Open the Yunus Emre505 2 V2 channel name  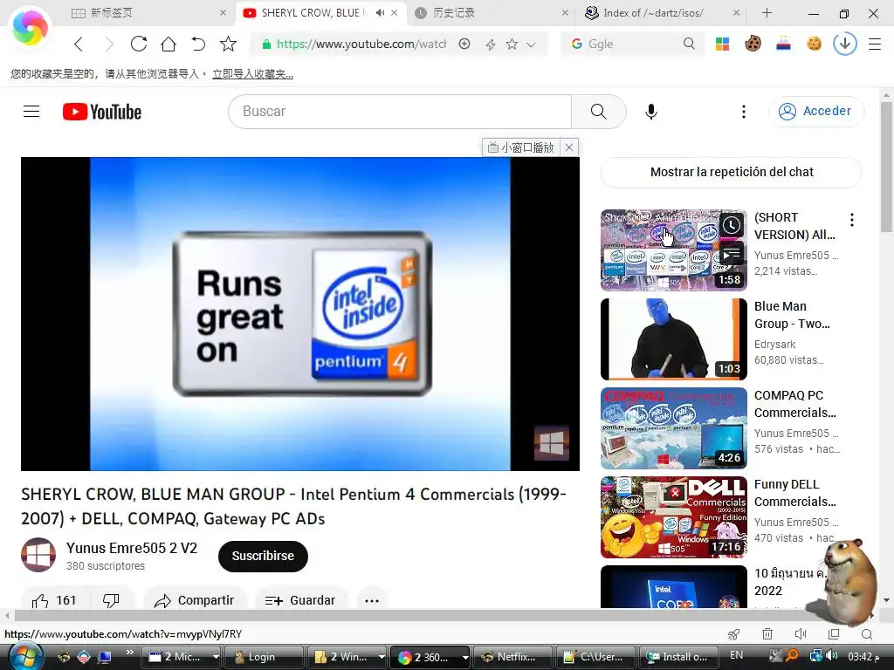132,548
